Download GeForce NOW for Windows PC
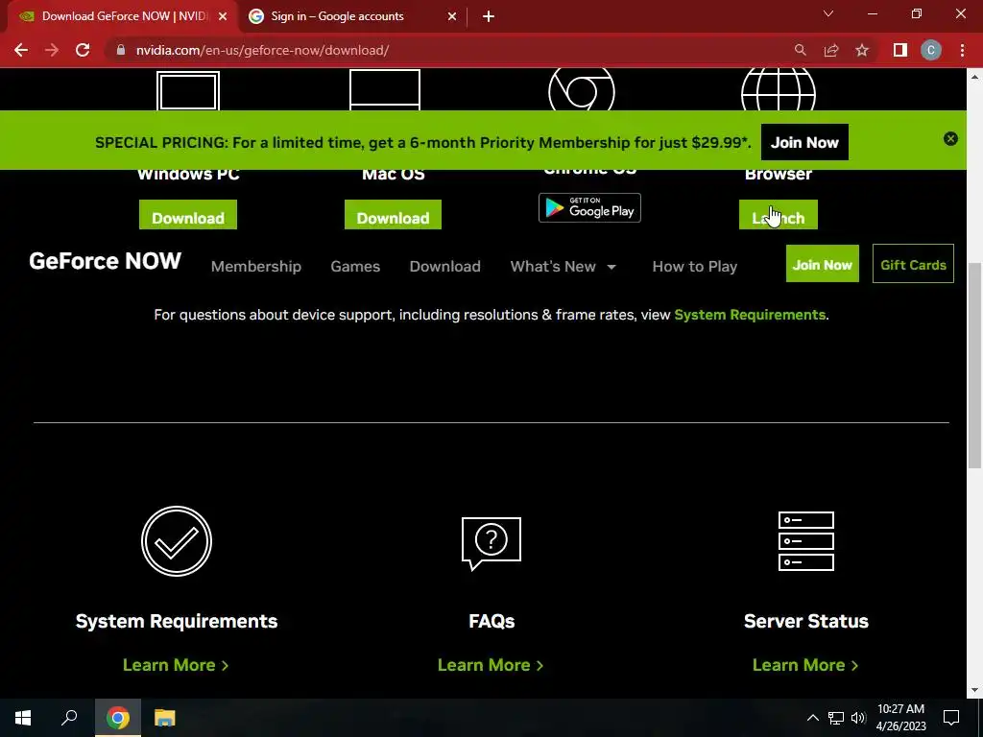The image size is (983, 737). tap(188, 215)
